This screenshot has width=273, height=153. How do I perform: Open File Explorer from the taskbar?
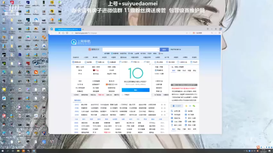tap(18, 151)
